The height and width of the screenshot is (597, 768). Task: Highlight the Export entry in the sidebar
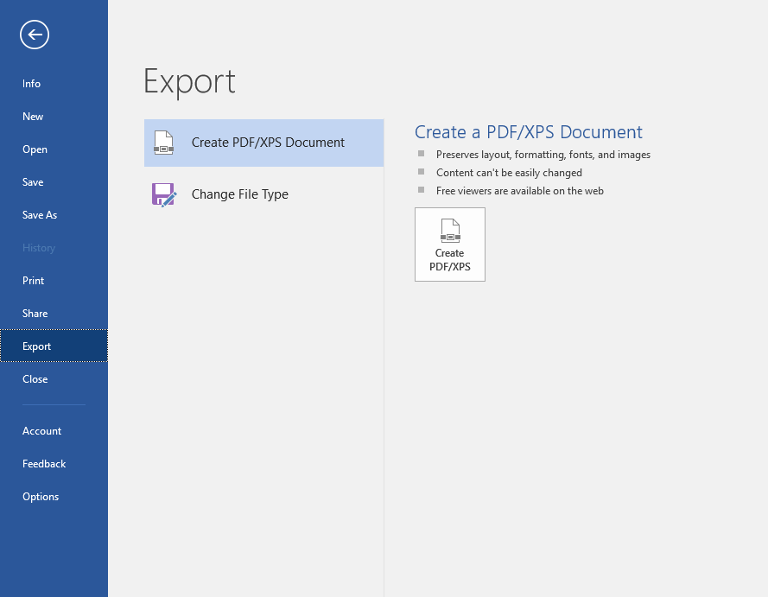tap(36, 346)
